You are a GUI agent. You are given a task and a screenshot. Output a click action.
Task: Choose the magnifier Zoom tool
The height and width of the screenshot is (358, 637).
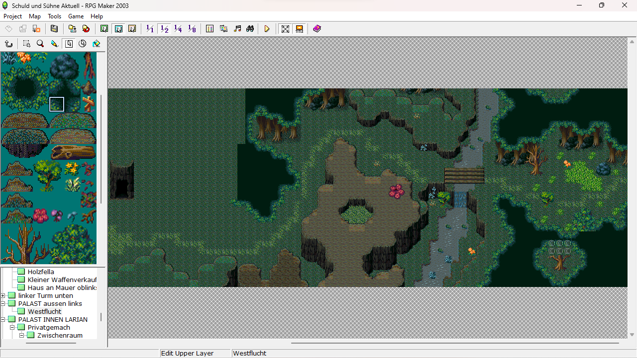click(x=40, y=44)
